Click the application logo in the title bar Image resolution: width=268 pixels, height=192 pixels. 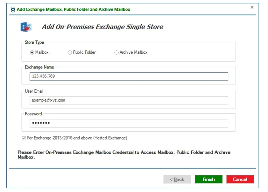click(13, 9)
